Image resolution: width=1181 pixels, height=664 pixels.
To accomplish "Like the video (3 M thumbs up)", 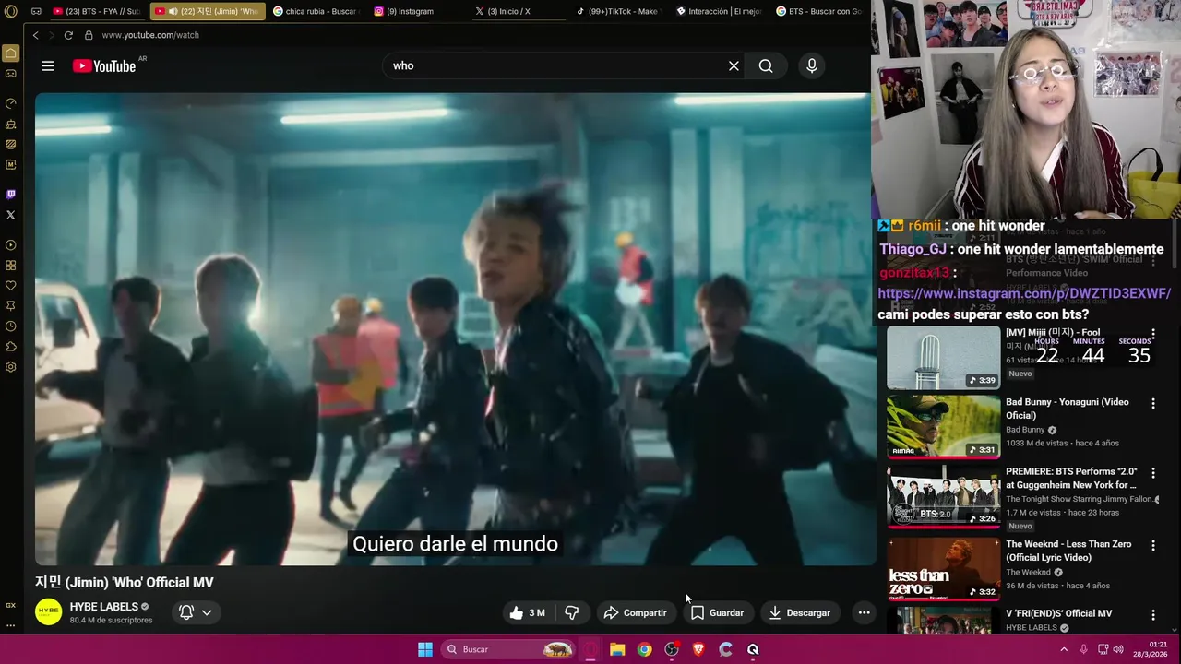I will coord(527,612).
